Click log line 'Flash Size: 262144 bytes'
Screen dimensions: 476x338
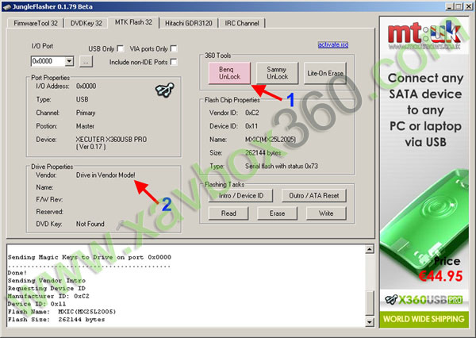pos(56,320)
